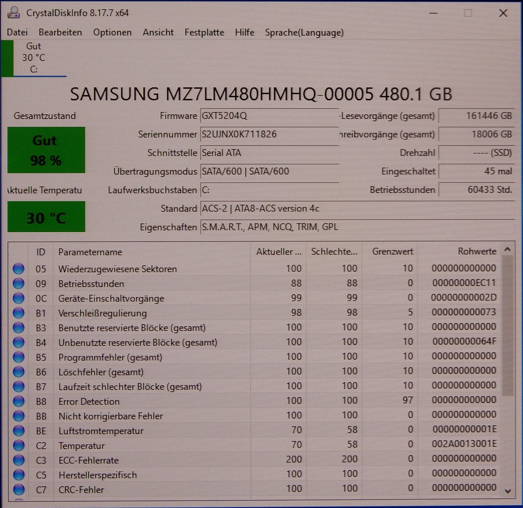Click the Lesevorgänge value 161446 GB
Viewport: 523px width, 508px height.
click(477, 116)
